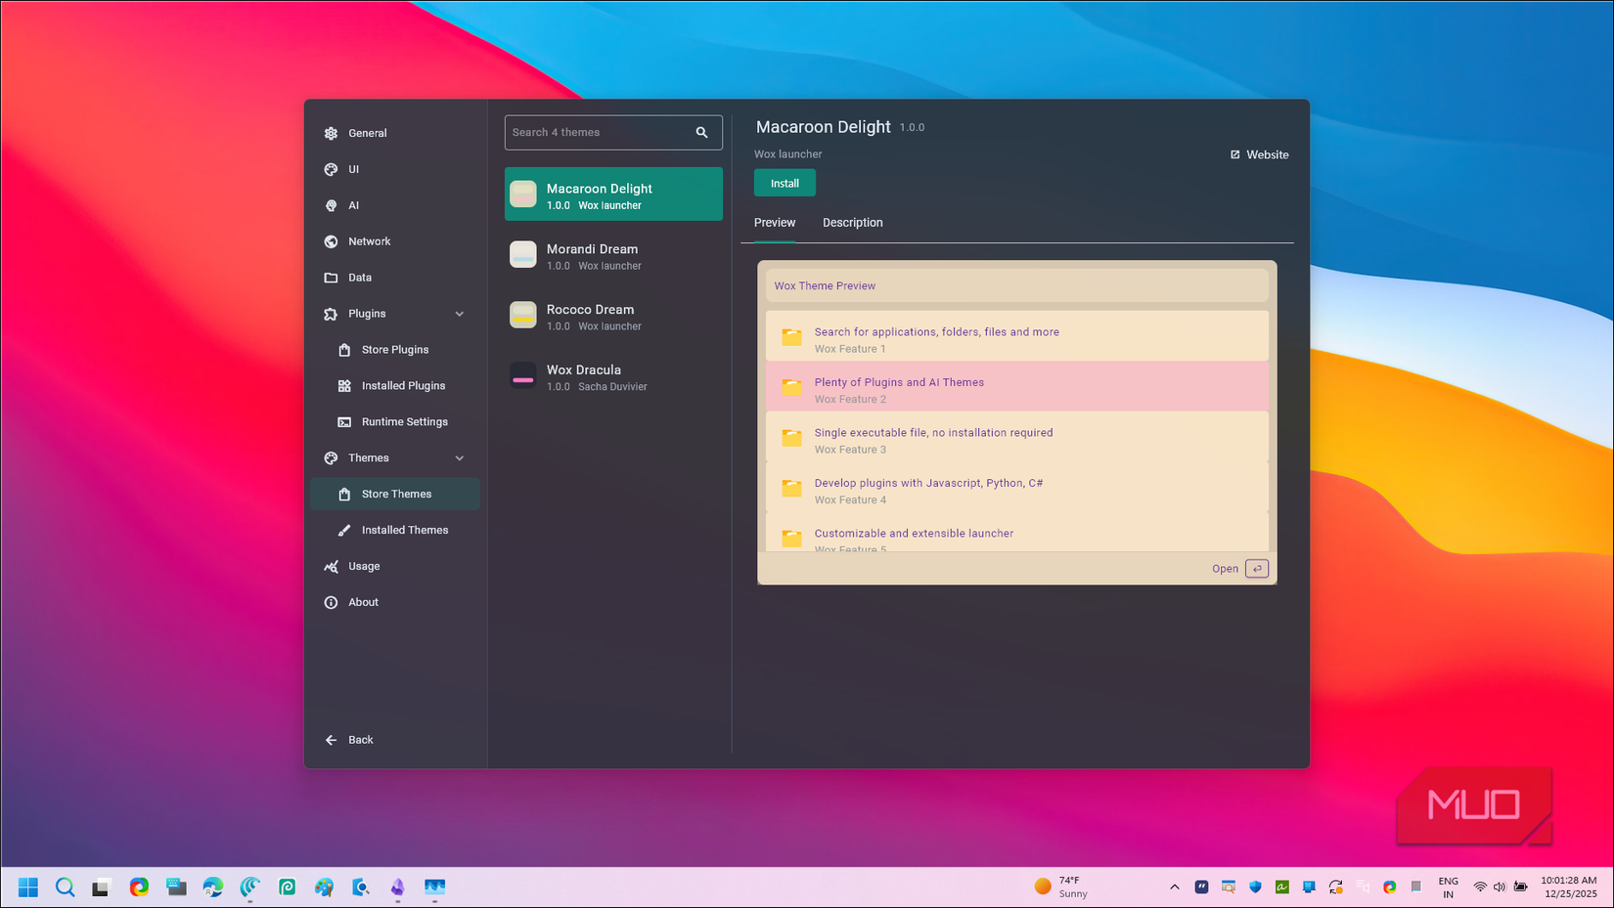
Task: Collapse the Plugins section chevron
Action: pyautogui.click(x=460, y=313)
